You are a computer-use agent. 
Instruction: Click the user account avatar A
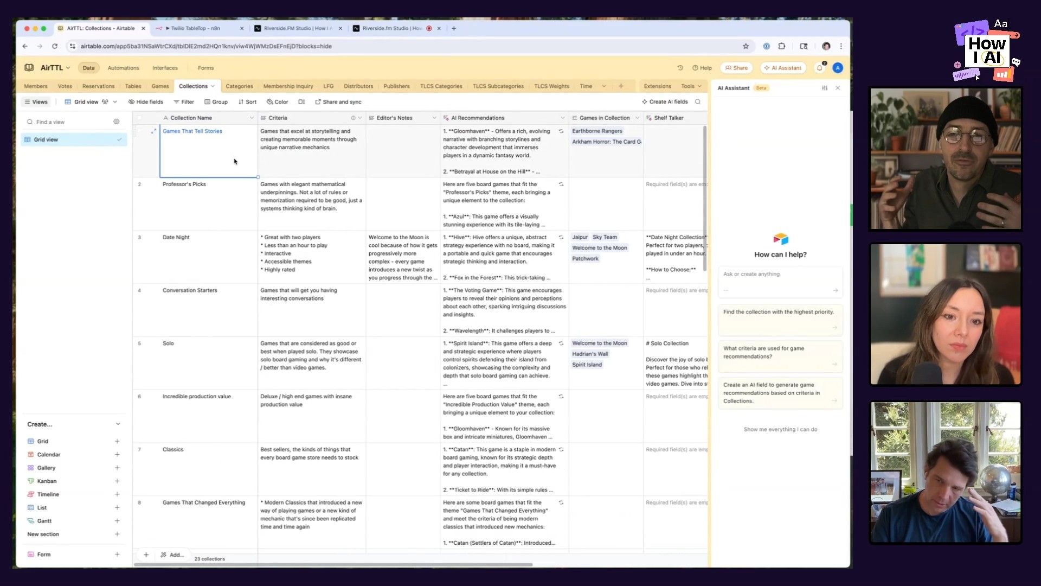point(838,68)
